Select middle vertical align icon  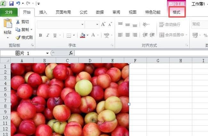point(128,24)
